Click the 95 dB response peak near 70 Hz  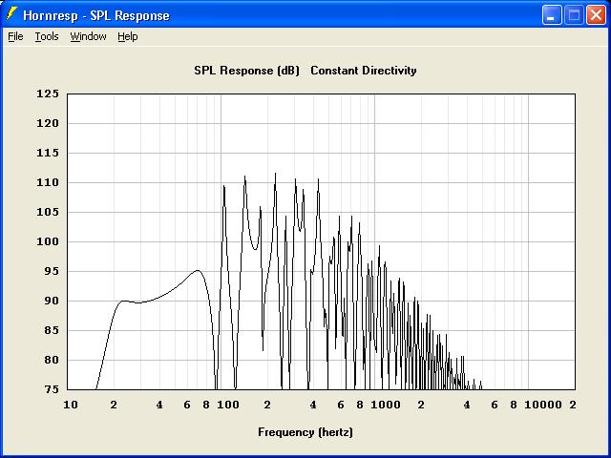coord(198,270)
